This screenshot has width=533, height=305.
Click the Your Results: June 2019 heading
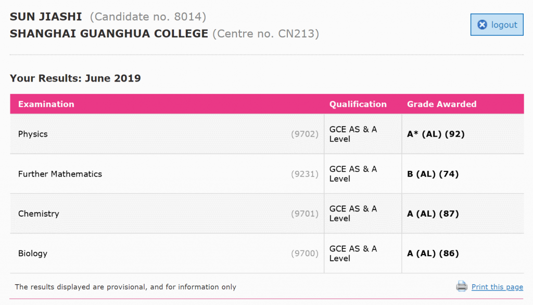tap(75, 78)
